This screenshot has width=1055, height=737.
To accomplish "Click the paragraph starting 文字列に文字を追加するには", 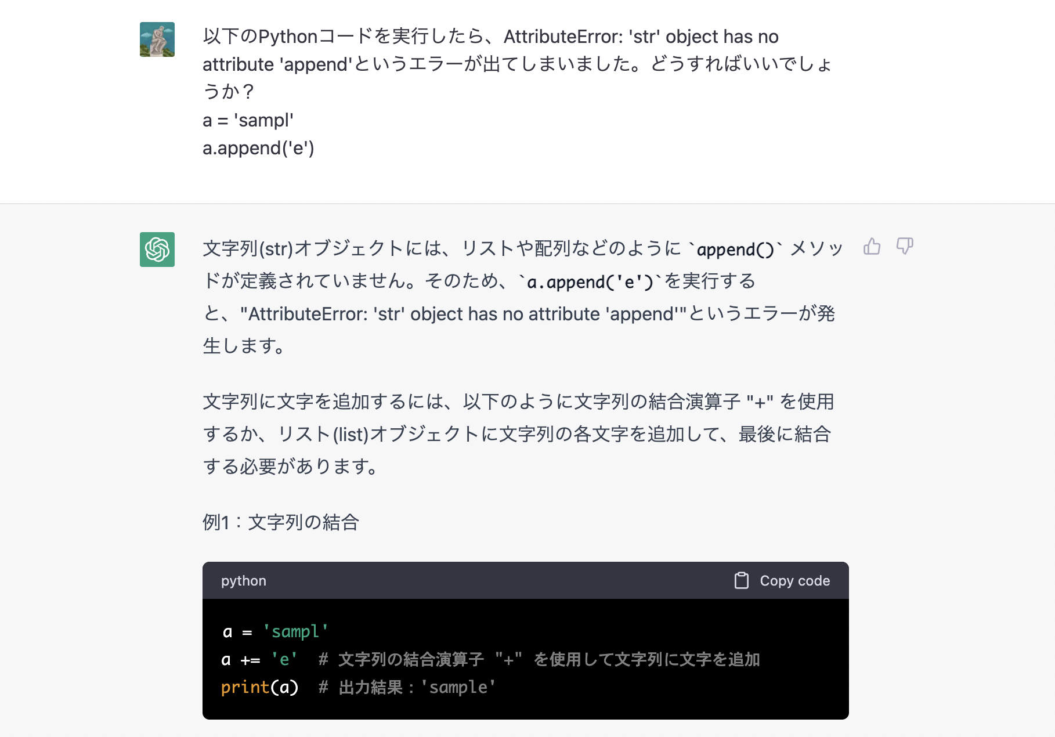I will click(518, 433).
